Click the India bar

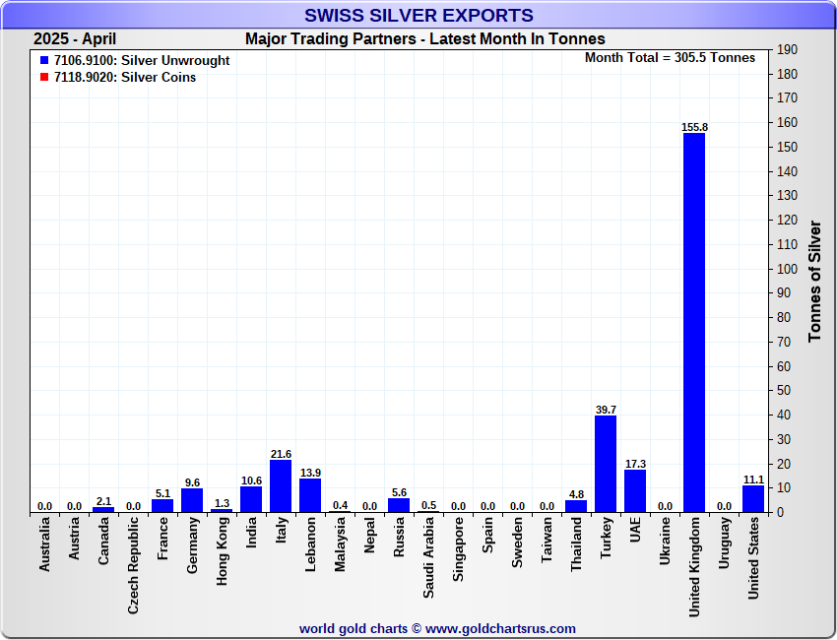tap(251, 499)
